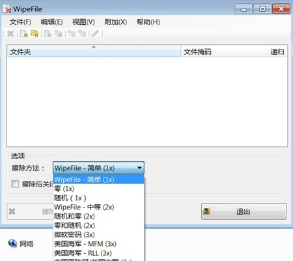Click the greyed single-page remove file icon

pos(48,33)
